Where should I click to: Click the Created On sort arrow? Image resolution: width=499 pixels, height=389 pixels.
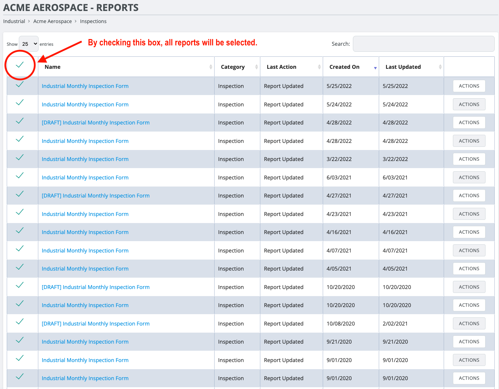click(x=375, y=68)
